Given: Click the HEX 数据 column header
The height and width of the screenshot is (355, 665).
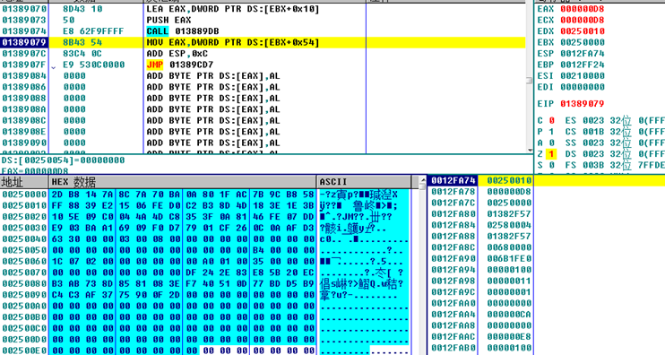Looking at the screenshot, I should [183, 182].
